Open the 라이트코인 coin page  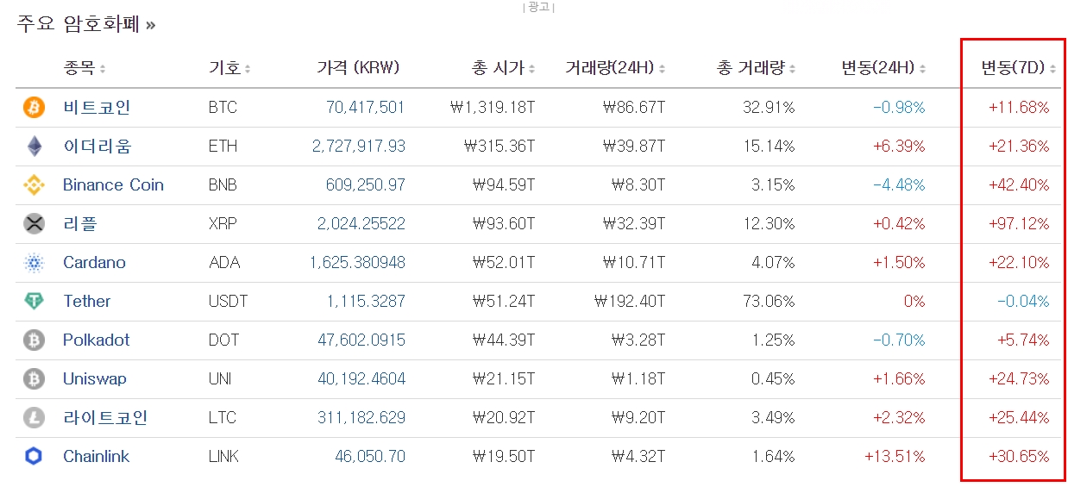pyautogui.click(x=105, y=418)
